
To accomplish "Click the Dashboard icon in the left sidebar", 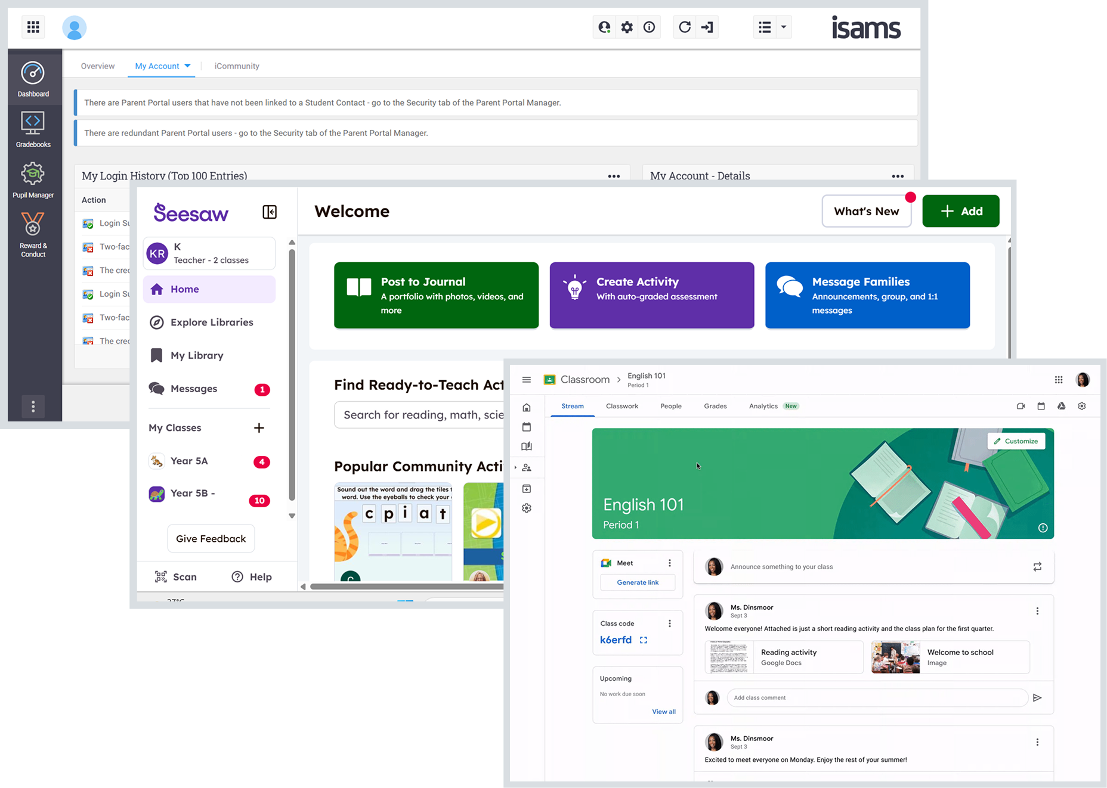I will [33, 77].
